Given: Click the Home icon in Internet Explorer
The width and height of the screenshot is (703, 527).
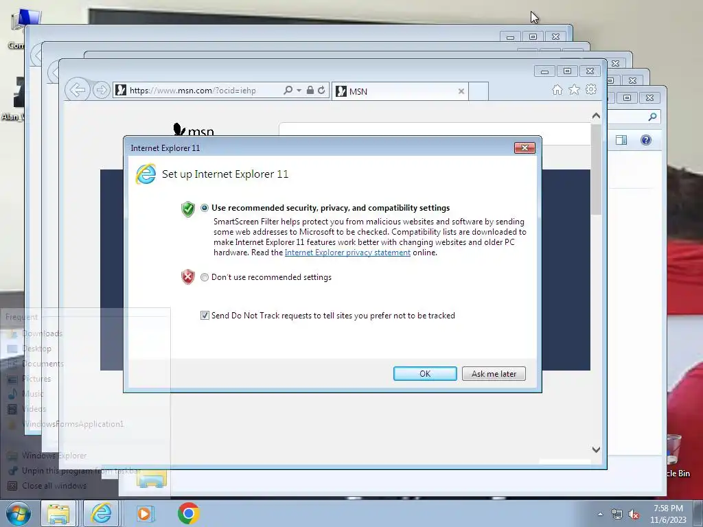Looking at the screenshot, I should tap(557, 90).
